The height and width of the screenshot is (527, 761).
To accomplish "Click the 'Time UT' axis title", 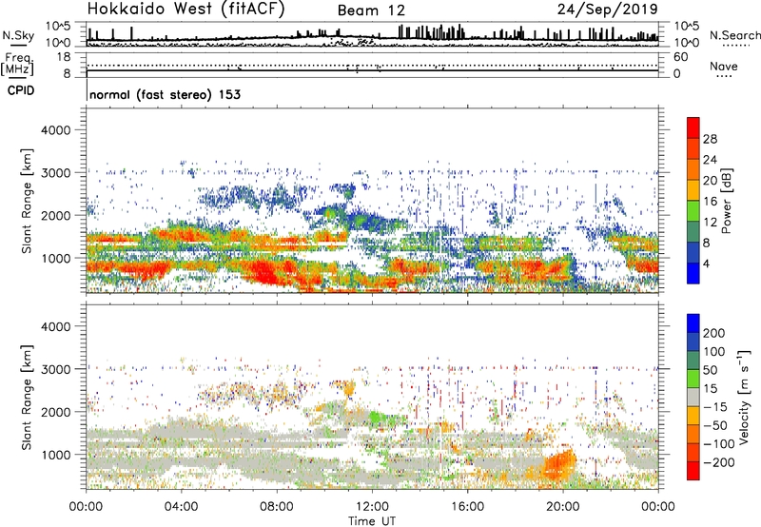I will point(372,521).
